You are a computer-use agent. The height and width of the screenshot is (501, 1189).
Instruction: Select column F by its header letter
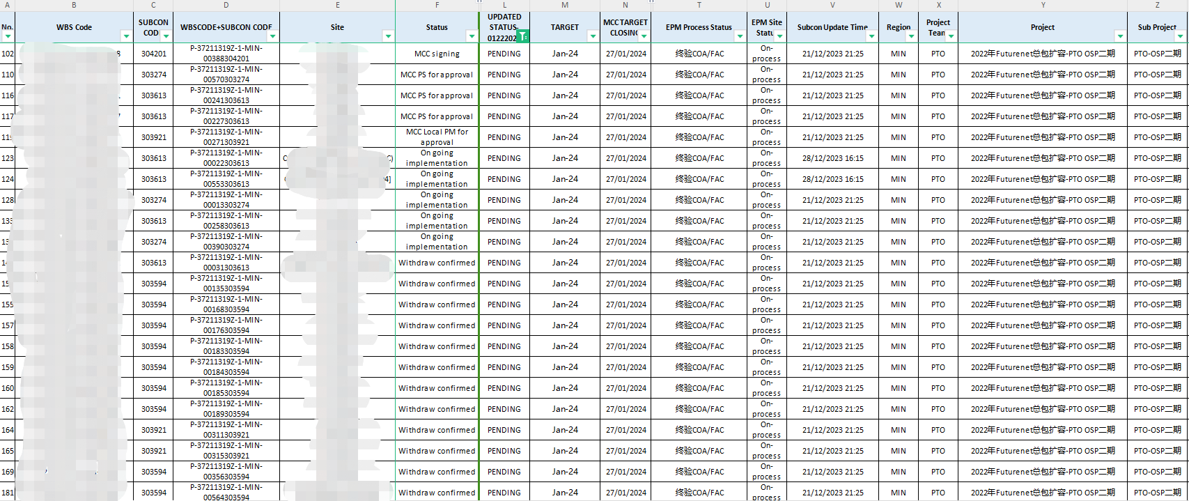coord(437,5)
